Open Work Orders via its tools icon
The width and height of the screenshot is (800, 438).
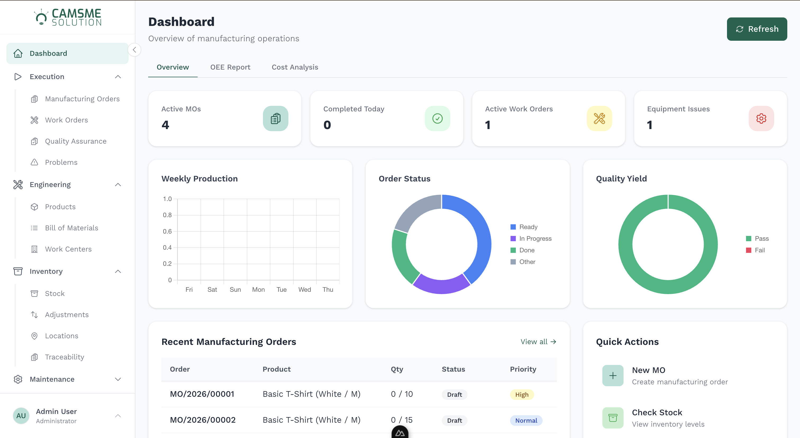click(34, 120)
